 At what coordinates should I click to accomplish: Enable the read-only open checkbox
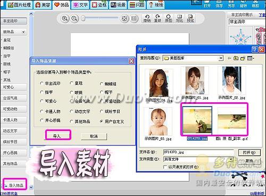coord(165,167)
